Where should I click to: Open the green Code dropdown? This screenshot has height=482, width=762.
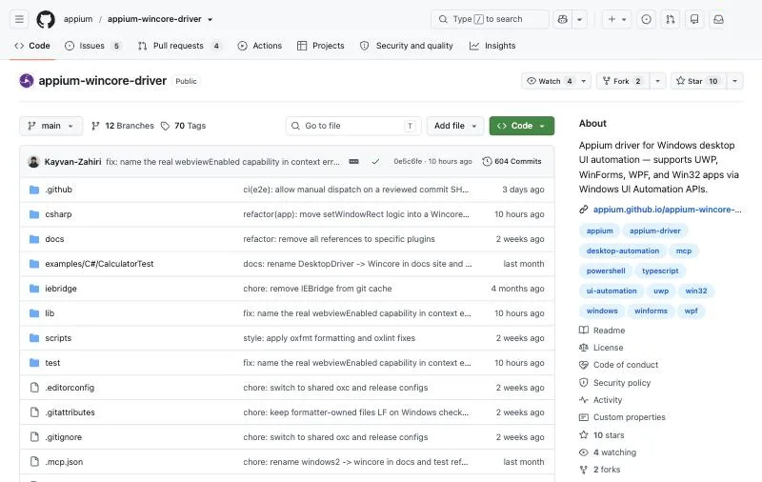tap(521, 126)
